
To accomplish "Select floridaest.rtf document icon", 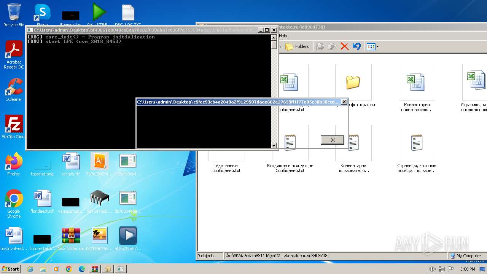I will tap(42, 202).
